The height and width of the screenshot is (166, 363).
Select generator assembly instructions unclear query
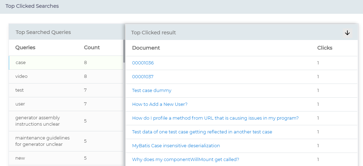pyautogui.click(x=38, y=121)
